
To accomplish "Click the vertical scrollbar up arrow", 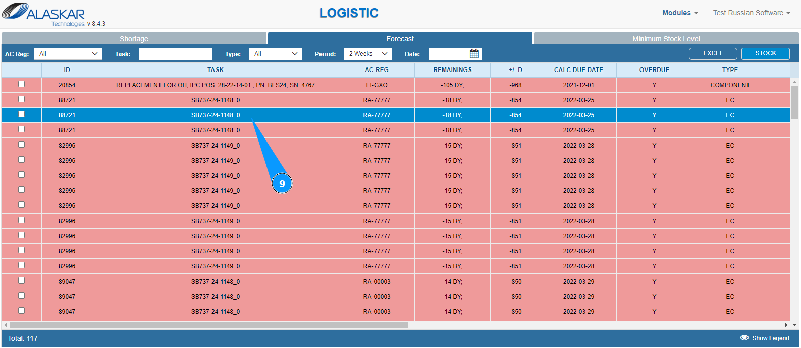I will (x=794, y=81).
